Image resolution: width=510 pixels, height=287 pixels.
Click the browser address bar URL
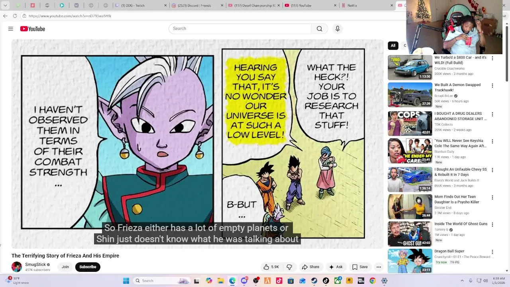coord(70,16)
